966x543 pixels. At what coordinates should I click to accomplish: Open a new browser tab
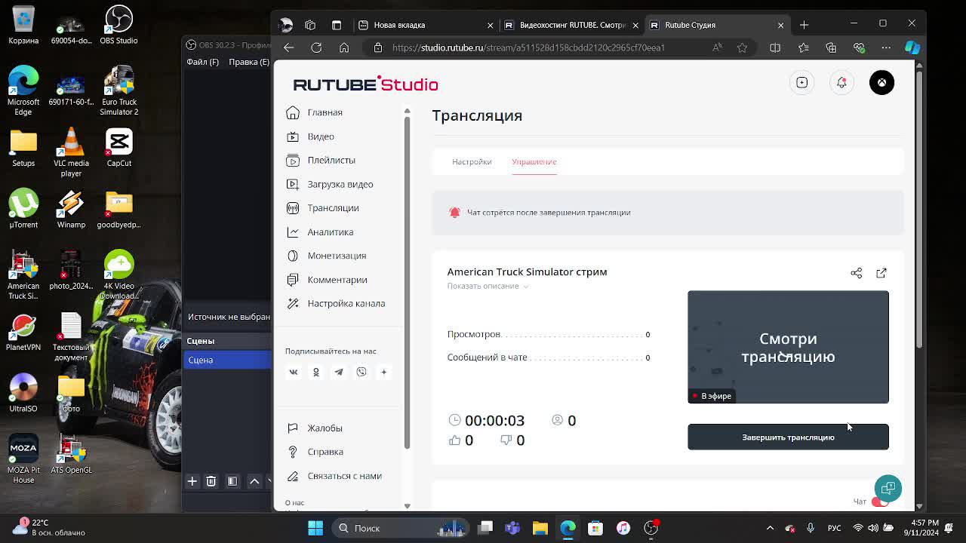804,25
